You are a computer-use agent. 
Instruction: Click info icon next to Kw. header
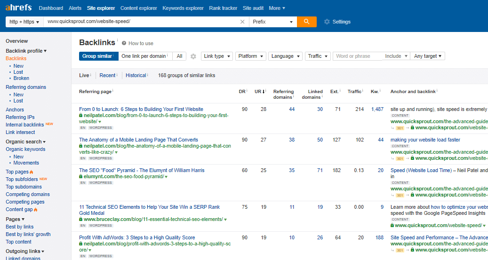coord(380,90)
